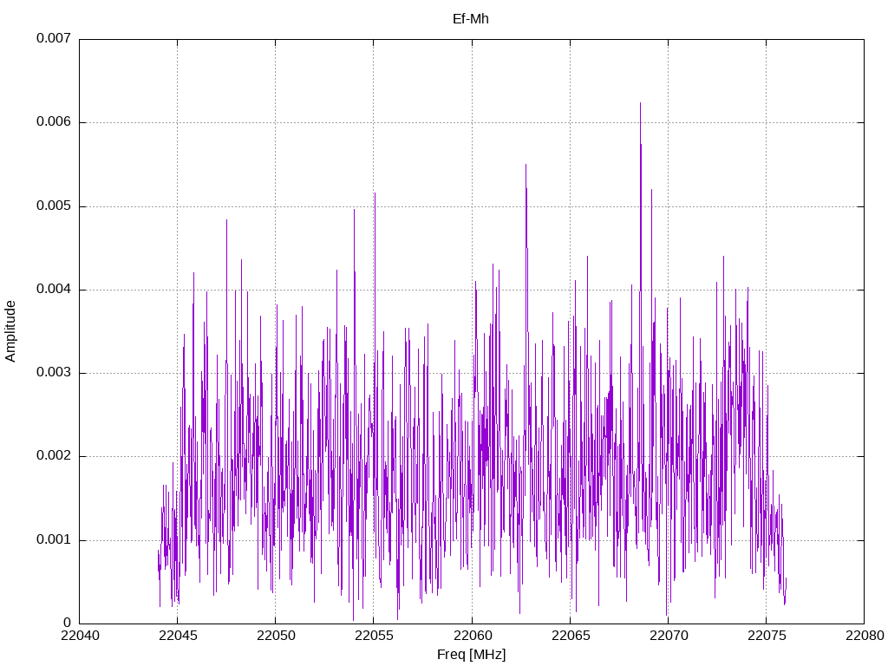
Task: Click the x-axis tick label 22050
Action: point(276,636)
